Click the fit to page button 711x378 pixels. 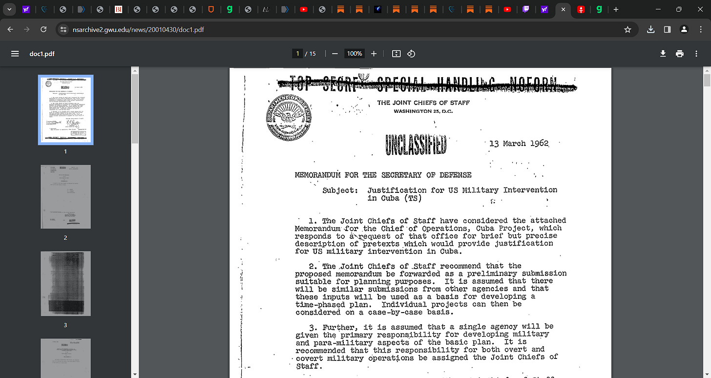[396, 54]
